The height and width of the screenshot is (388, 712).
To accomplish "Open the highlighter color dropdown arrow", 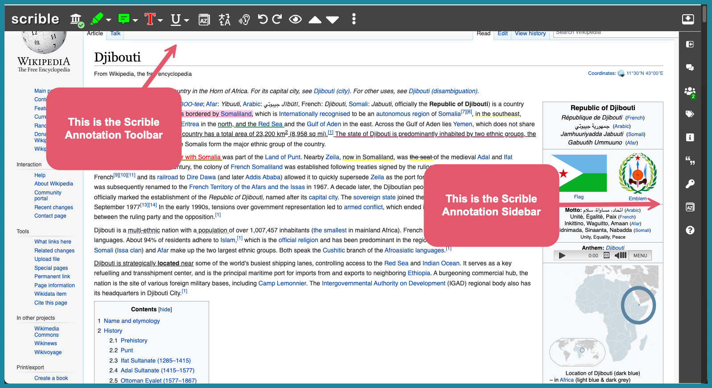I will pyautogui.click(x=108, y=20).
